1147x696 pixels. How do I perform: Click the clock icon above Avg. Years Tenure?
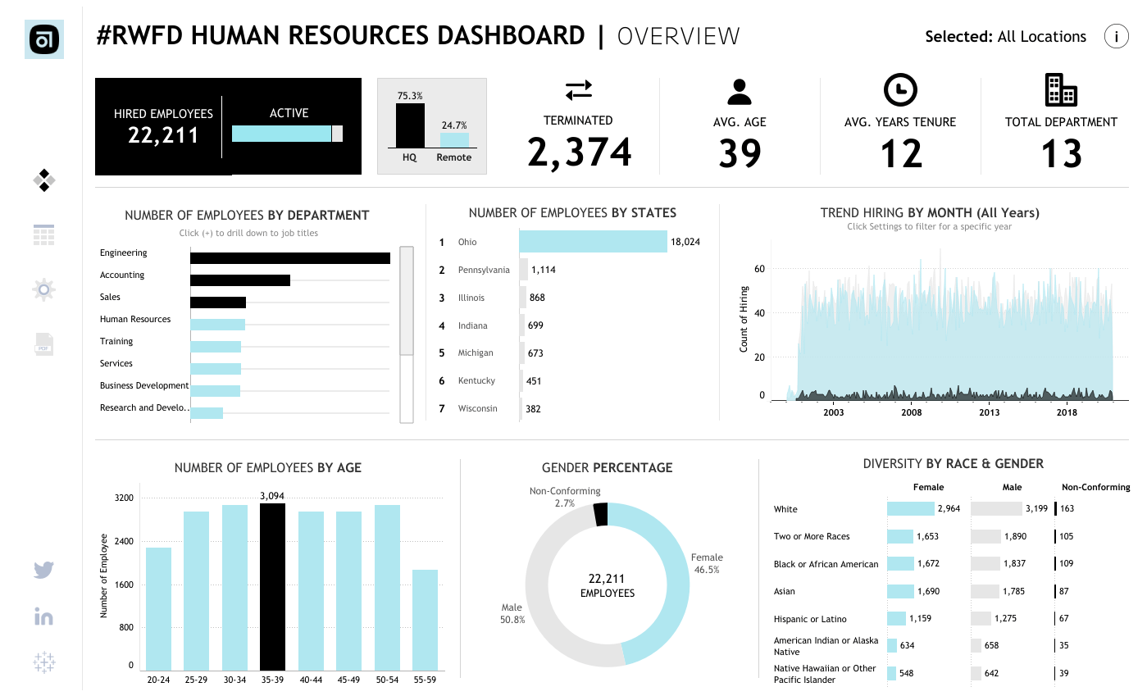[900, 90]
